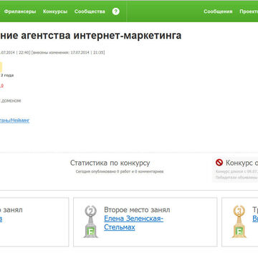Open the Конкурсы menu item
This screenshot has width=258, height=258.
point(55,11)
